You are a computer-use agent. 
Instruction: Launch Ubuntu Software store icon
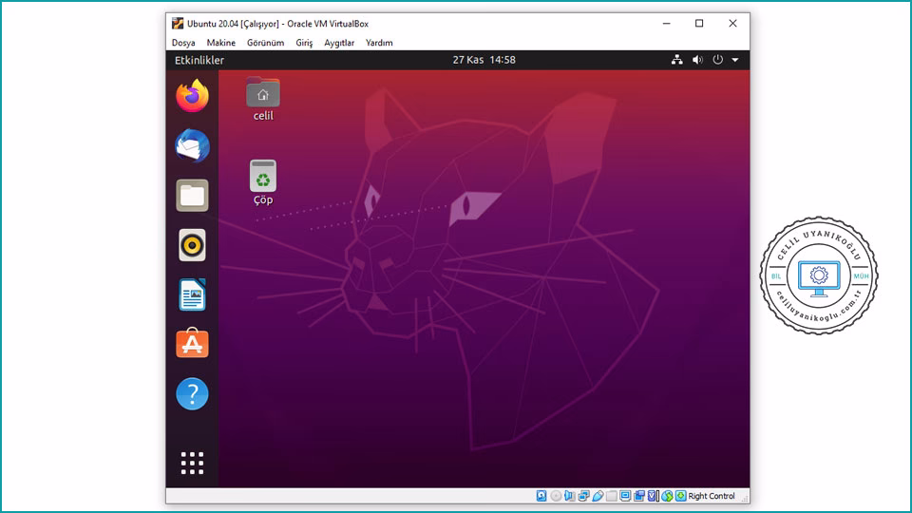click(193, 344)
